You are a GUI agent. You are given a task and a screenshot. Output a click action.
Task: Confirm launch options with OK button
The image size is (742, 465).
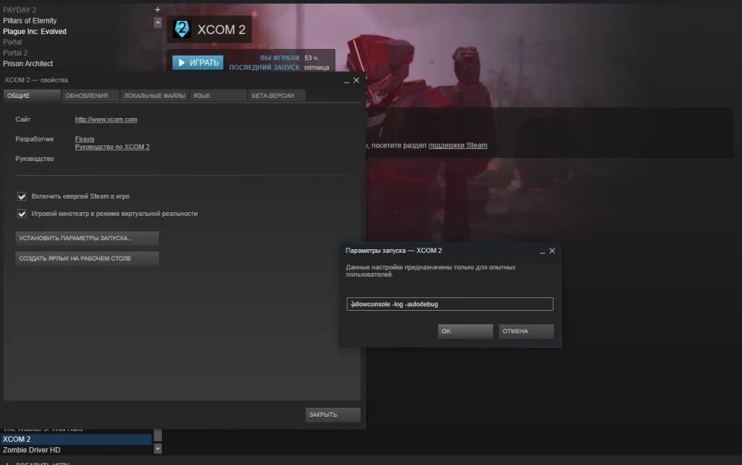465,331
